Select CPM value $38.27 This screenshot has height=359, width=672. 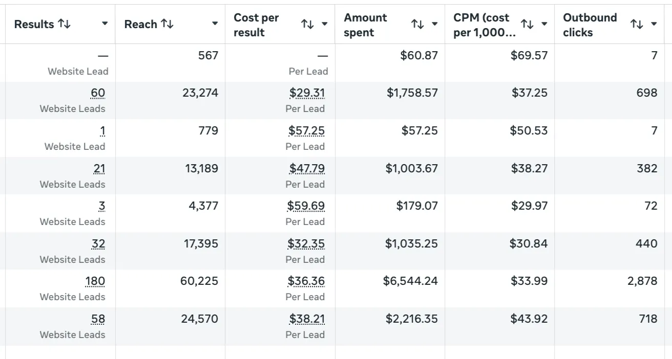coord(530,168)
